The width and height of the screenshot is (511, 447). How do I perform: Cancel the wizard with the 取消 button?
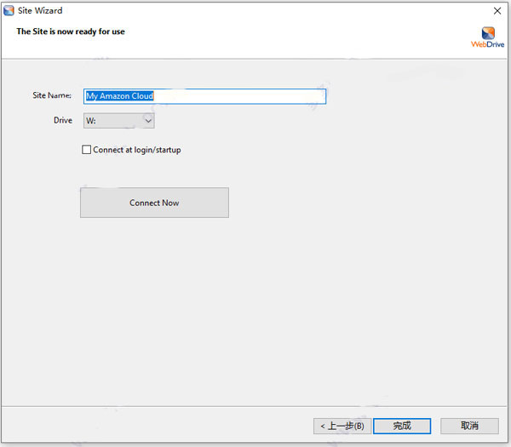click(469, 426)
